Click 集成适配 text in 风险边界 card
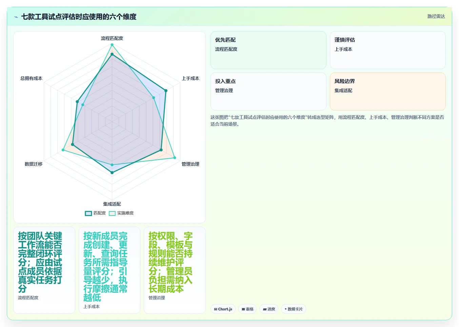The width and height of the screenshot is (459, 327). pyautogui.click(x=343, y=90)
